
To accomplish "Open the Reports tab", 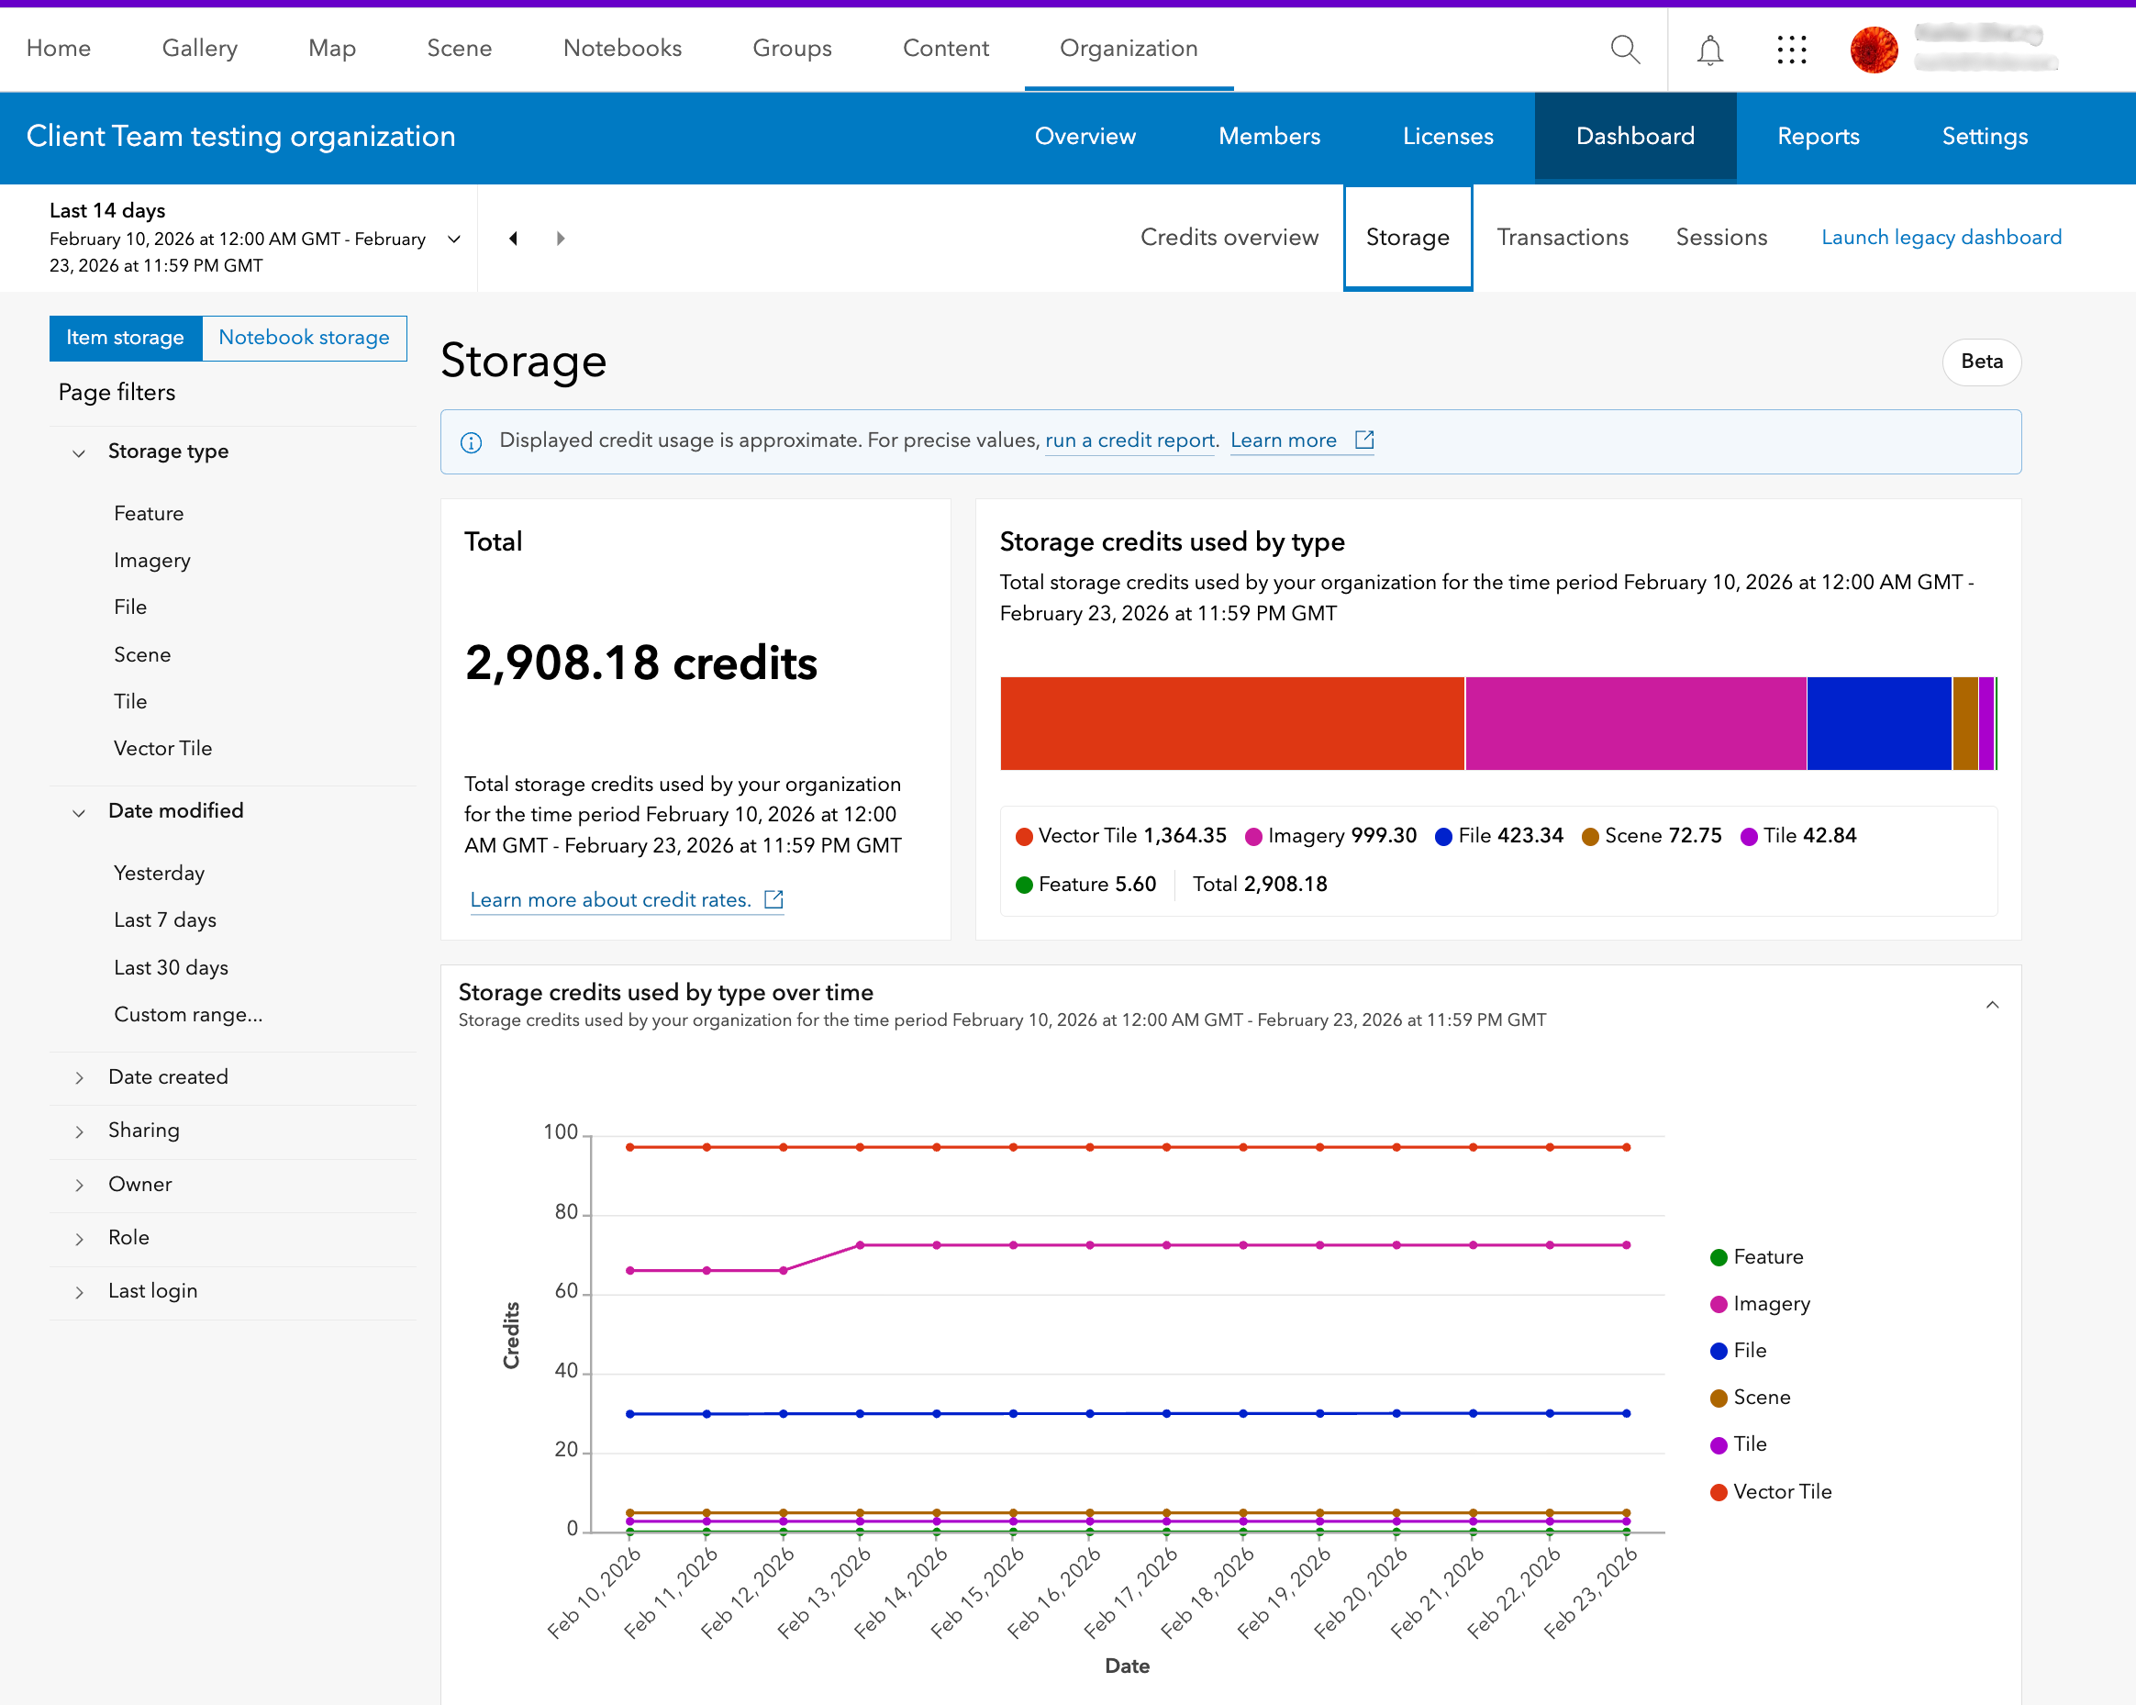I will click(1818, 137).
